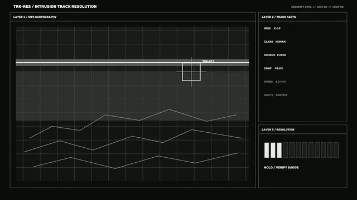Click the TRK-RES / Intrusion Track Resolution title
The image size is (357, 200).
point(55,7)
